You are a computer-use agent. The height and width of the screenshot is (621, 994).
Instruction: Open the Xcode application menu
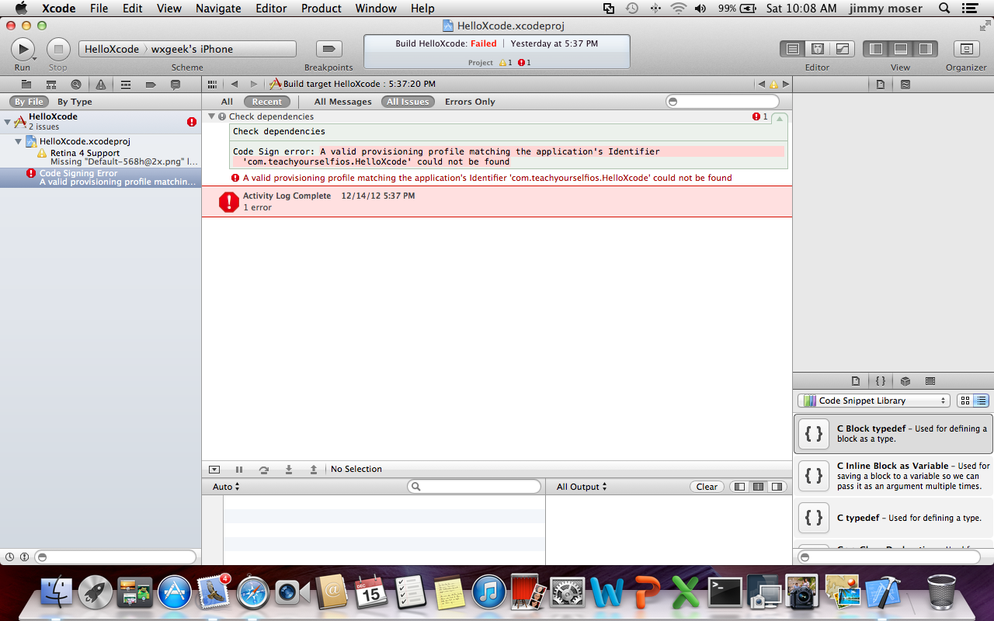(58, 9)
